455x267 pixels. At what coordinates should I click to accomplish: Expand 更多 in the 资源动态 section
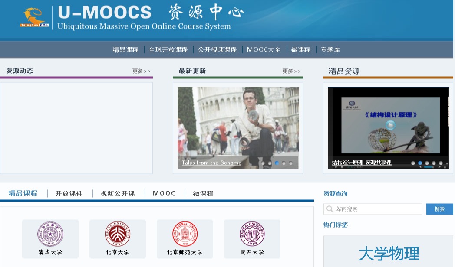[141, 71]
